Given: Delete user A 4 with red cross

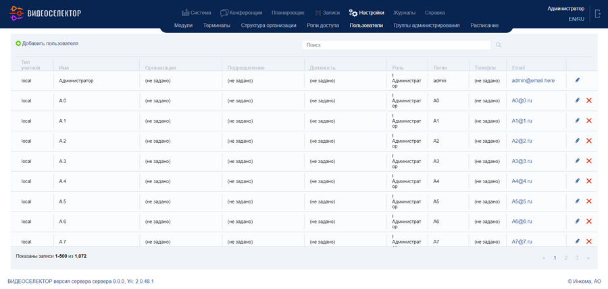Looking at the screenshot, I should click(x=589, y=181).
